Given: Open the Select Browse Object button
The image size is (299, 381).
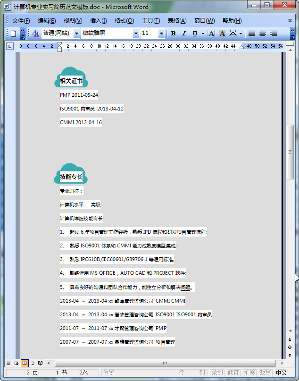Looking at the screenshot, I should (290, 347).
